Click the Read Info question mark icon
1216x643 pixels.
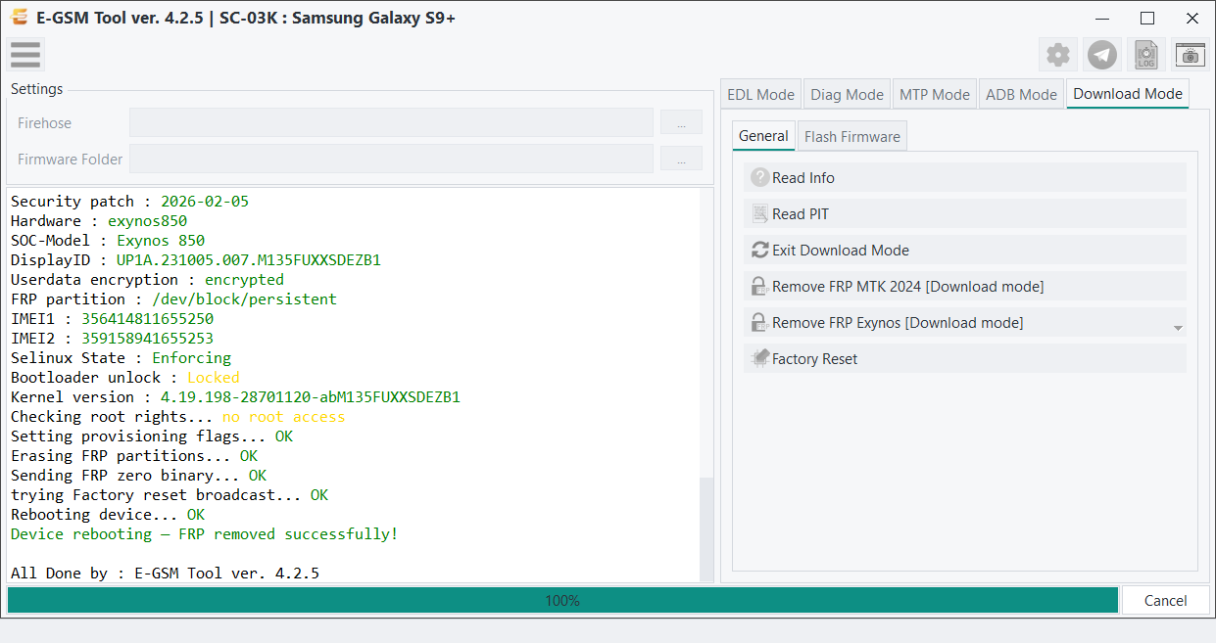point(759,177)
